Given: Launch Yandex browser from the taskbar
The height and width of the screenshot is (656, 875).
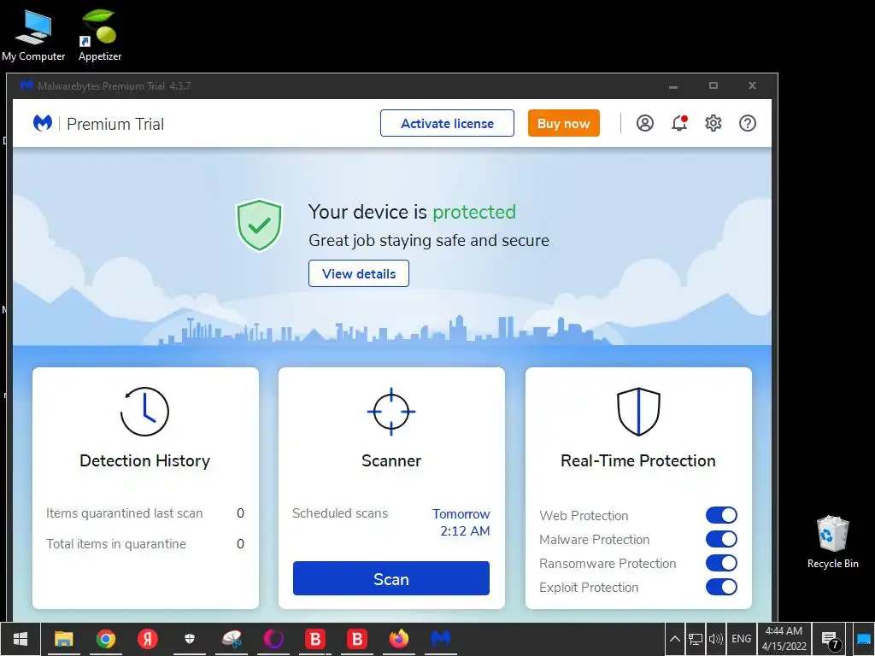Looking at the screenshot, I should pyautogui.click(x=147, y=639).
